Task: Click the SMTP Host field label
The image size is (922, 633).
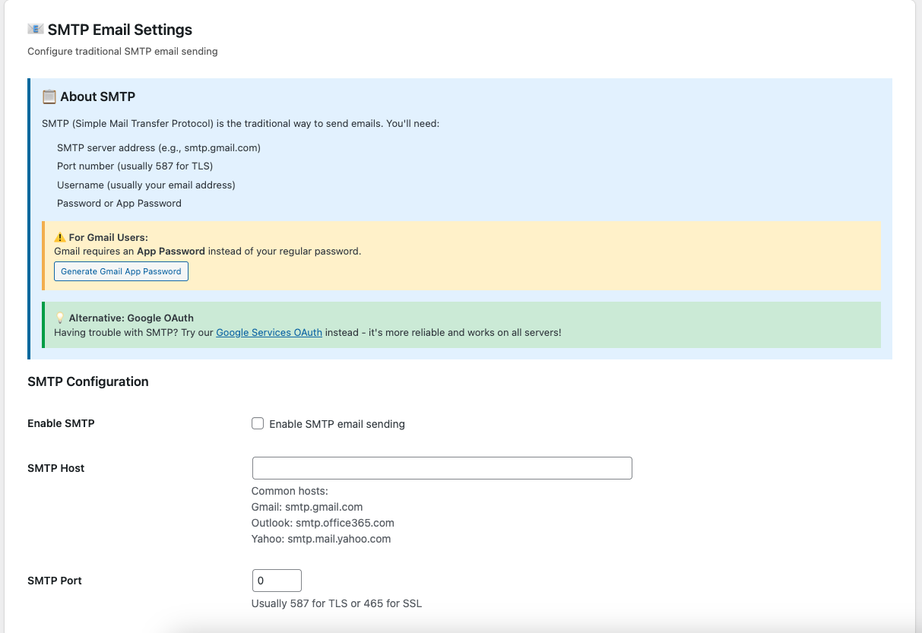Action: click(x=56, y=468)
